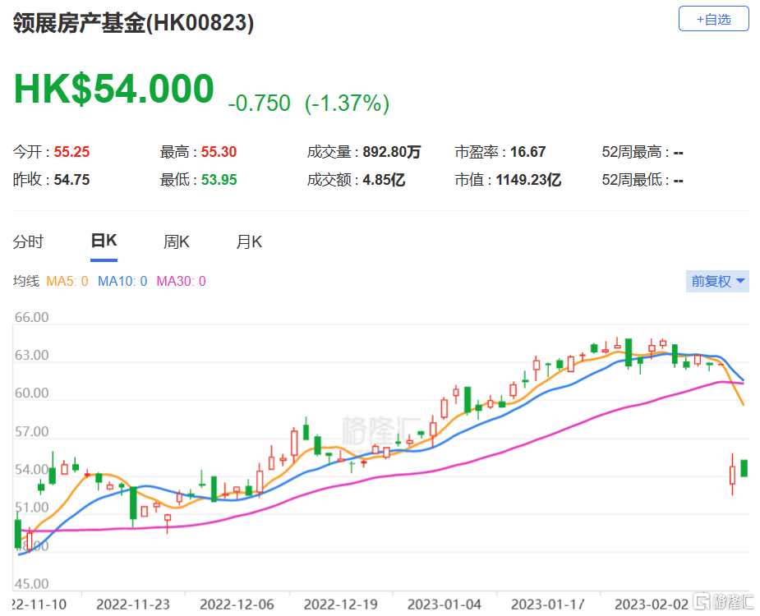Click the 66.00 price axis label
760x616 pixels.
(x=31, y=318)
